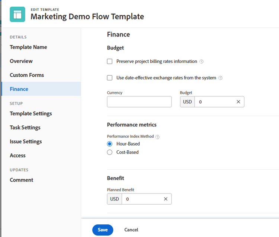Click help icon beside Preserve project billing rates
The width and height of the screenshot is (279, 237).
coord(201,62)
